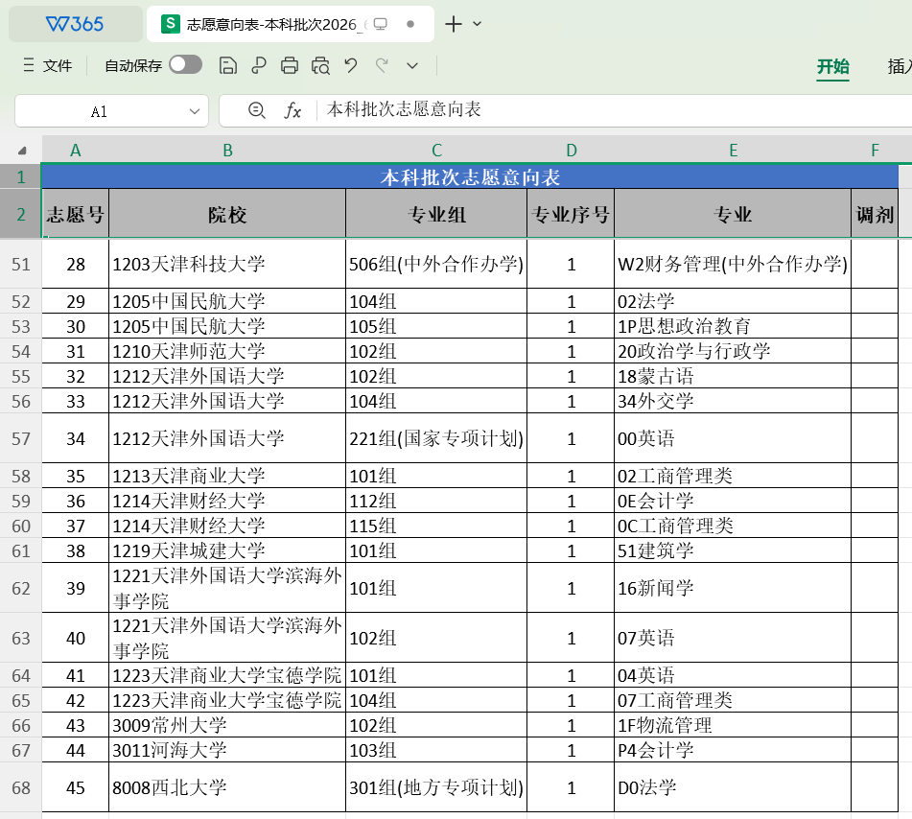Click the Save icon in toolbar
Viewport: 912px width, 819px height.
[227, 66]
